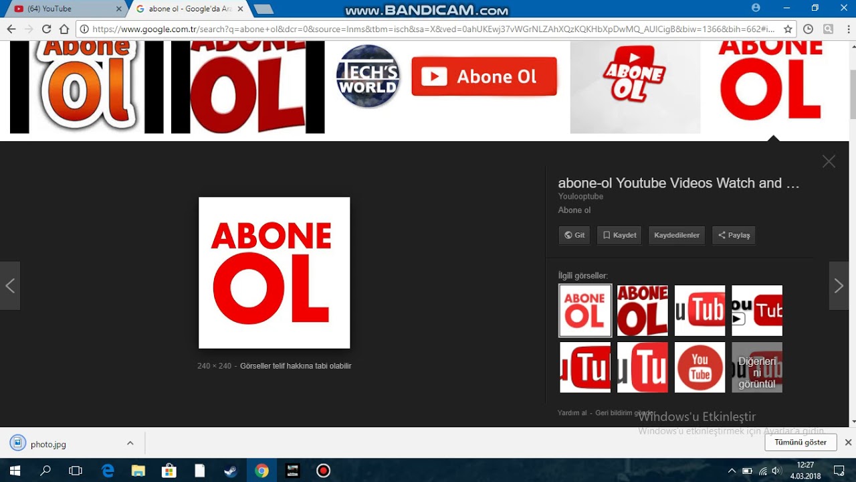Select the round red YouTube logo thumbnail

pos(700,367)
